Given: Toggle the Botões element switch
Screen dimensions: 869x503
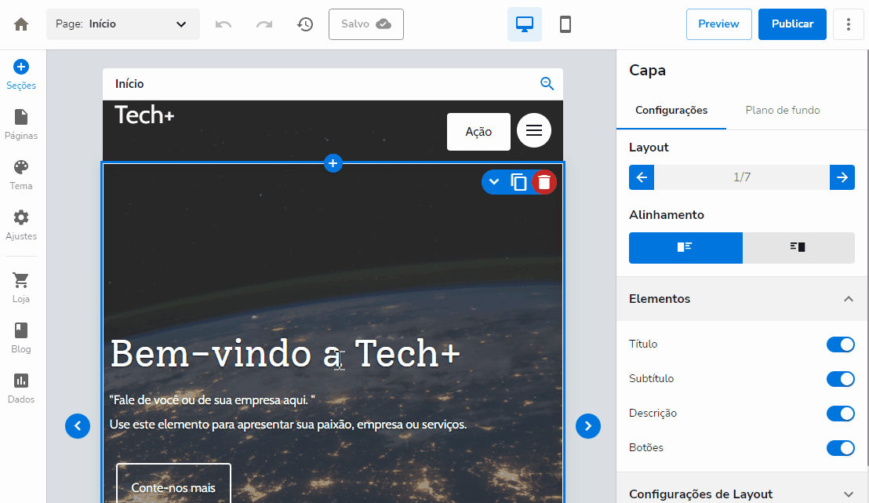Looking at the screenshot, I should (840, 448).
